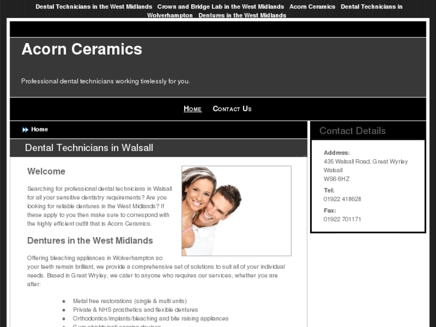
Task: Click 'Private & NHS prosthetics and flexible dentures' item
Action: point(136,310)
